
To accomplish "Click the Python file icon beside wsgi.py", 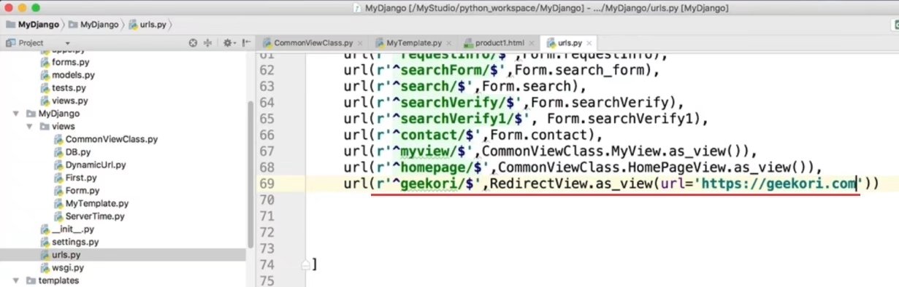I will pos(45,267).
